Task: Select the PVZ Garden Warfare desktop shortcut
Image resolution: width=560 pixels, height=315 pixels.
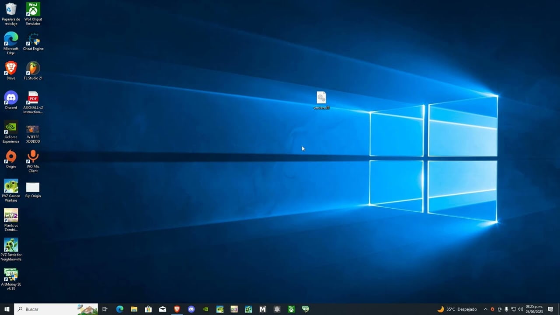Action: (11, 191)
